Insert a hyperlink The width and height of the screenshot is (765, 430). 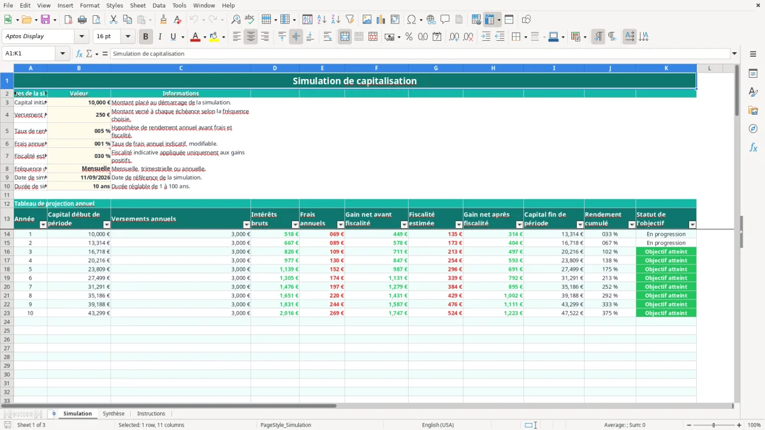(x=432, y=20)
